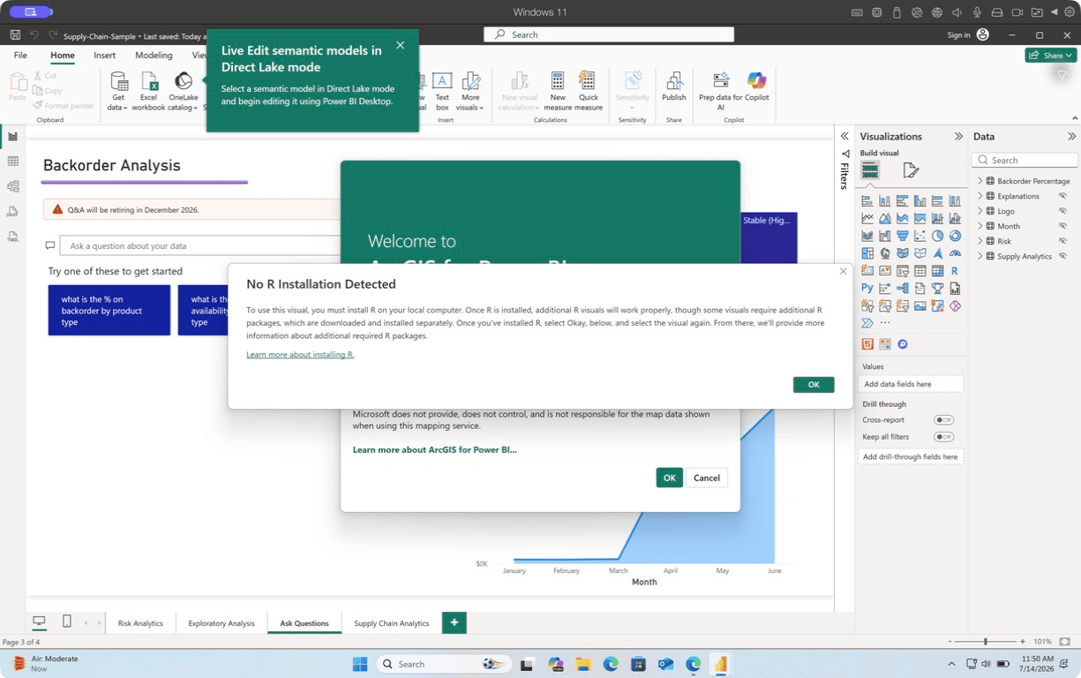
Task: Expand the Month table
Action: tap(980, 226)
